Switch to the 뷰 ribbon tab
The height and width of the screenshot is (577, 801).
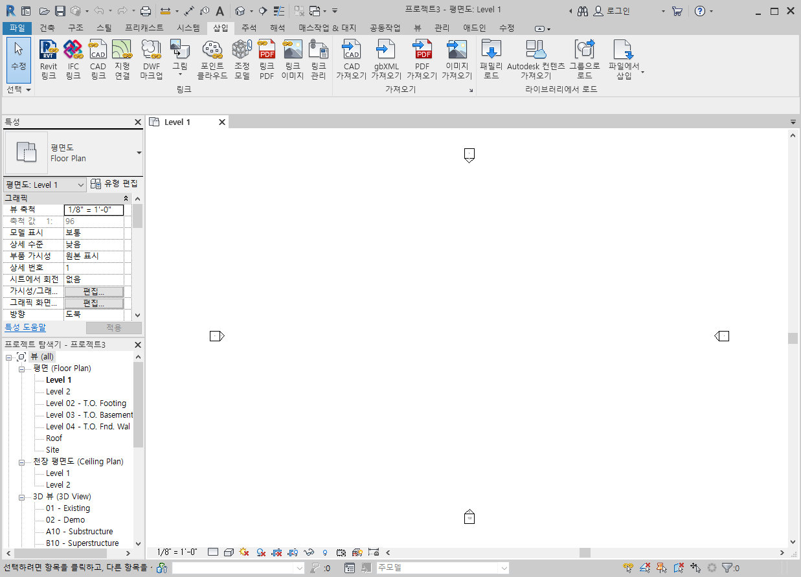click(418, 28)
